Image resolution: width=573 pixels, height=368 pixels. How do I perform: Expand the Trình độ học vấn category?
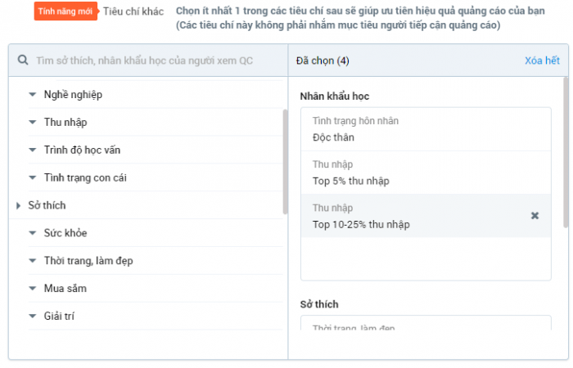(x=32, y=150)
